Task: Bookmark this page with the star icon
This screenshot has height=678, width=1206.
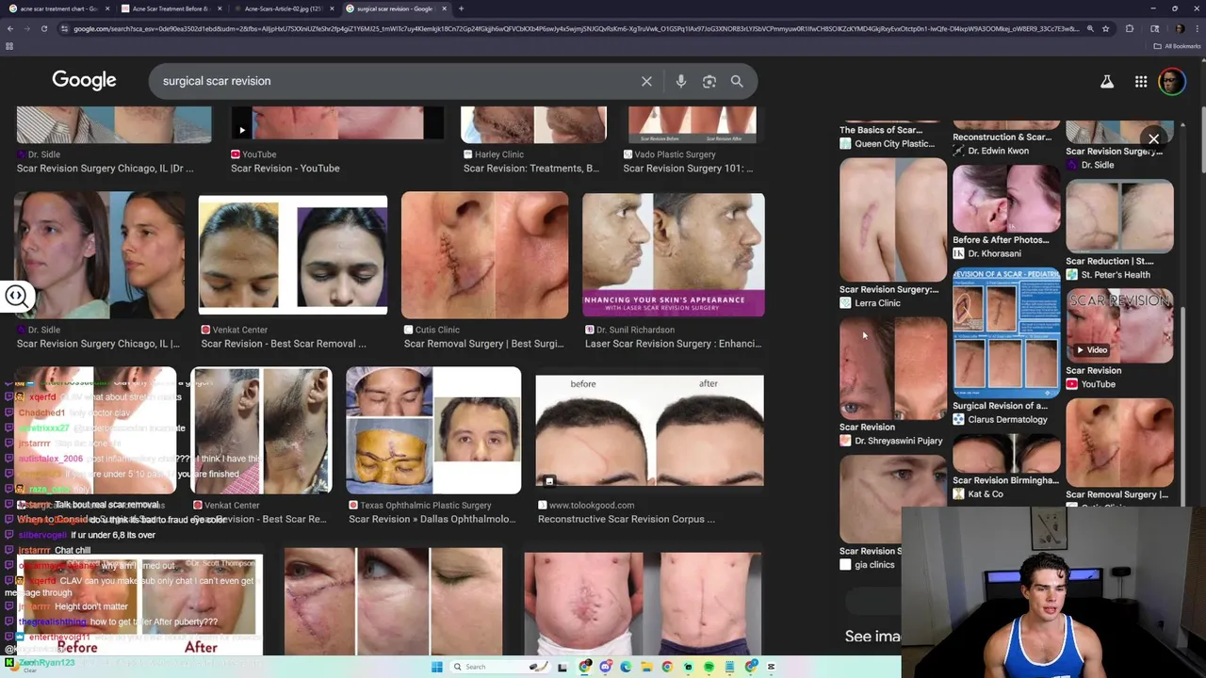Action: tap(1105, 28)
